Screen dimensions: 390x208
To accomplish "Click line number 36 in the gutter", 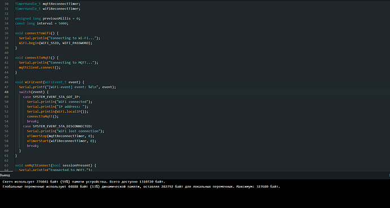I will coord(6,33).
